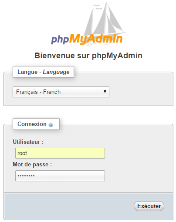Screen dimensions: 176x222
Task: Focus the Mot de passe field
Action: pos(60,176)
